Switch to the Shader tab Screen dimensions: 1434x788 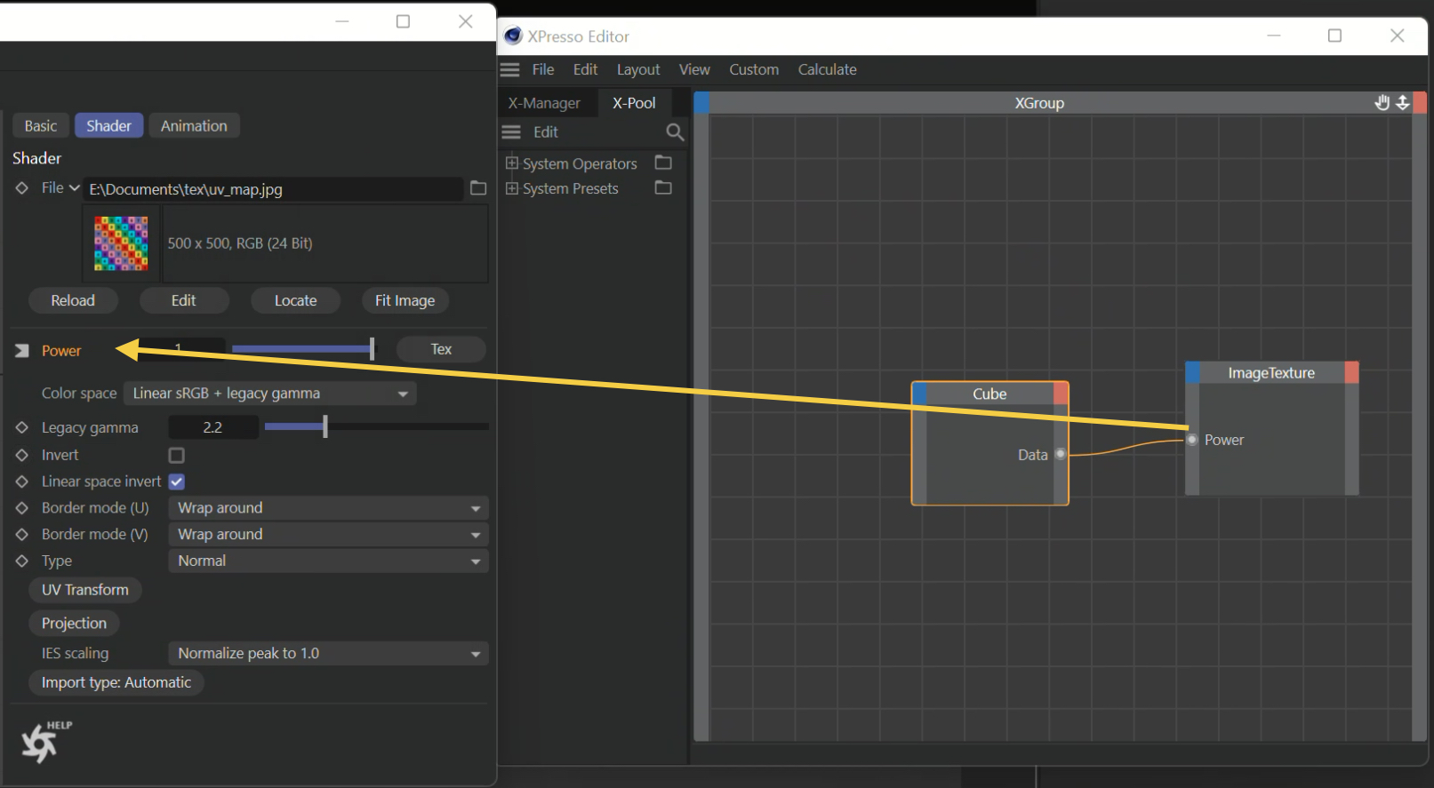point(108,126)
